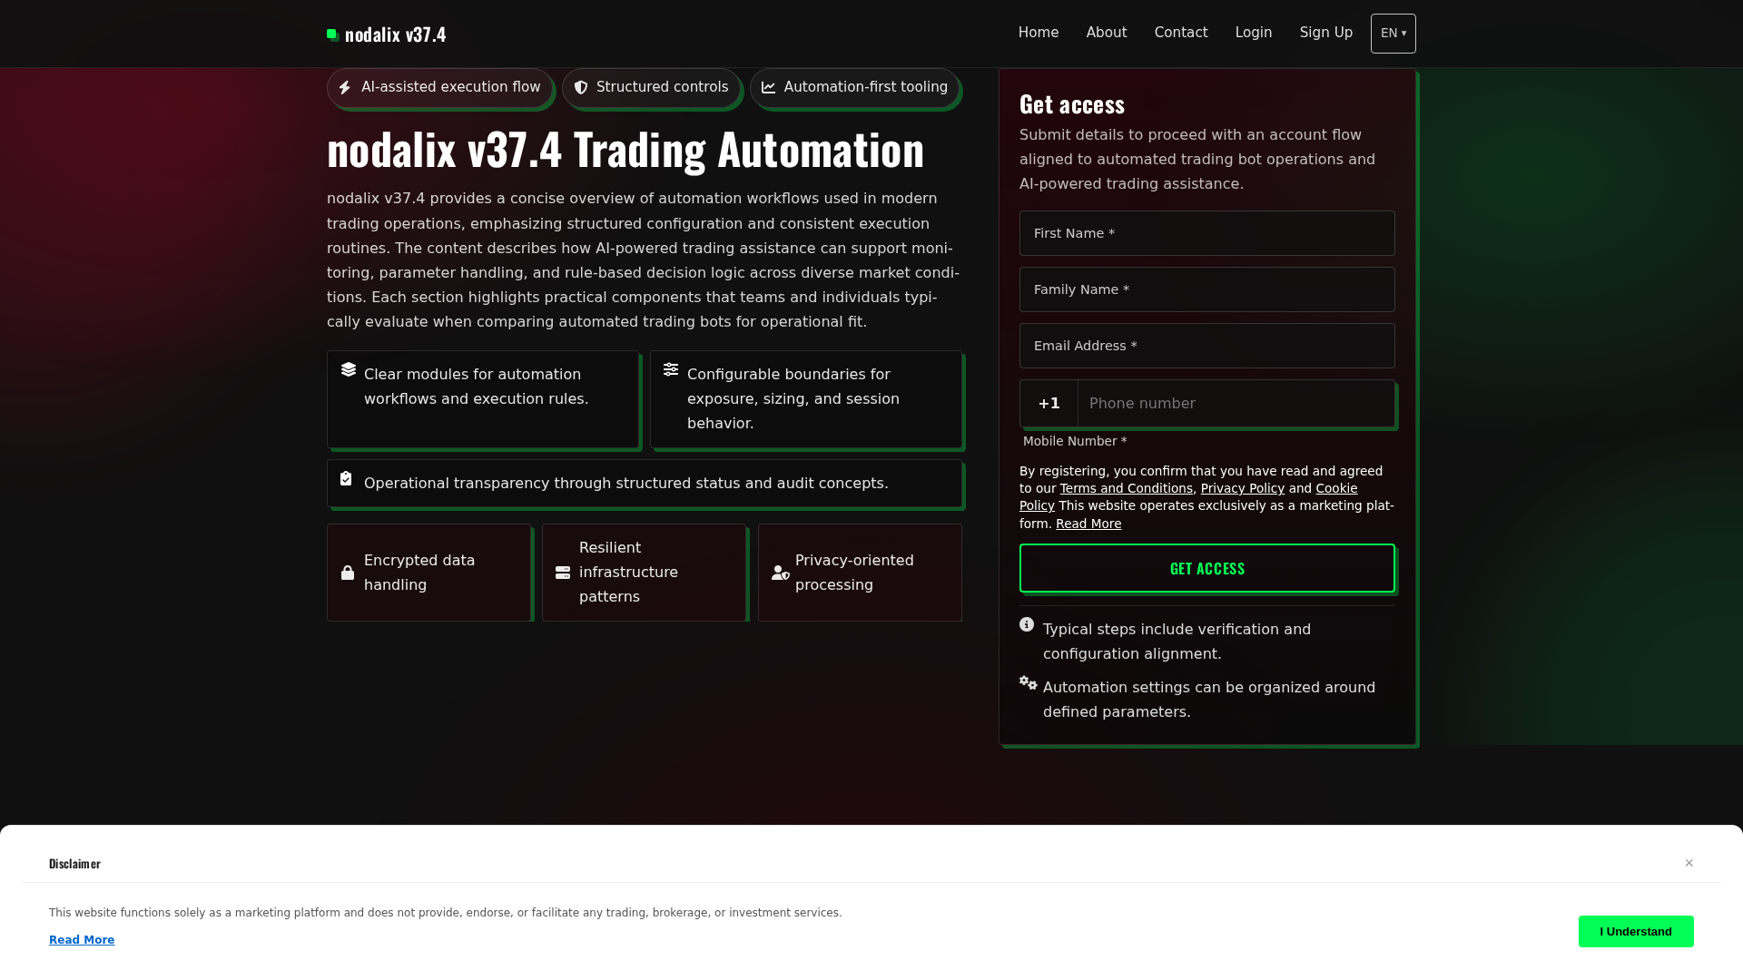
Task: Click the Structured controls chip
Action: click(651, 87)
